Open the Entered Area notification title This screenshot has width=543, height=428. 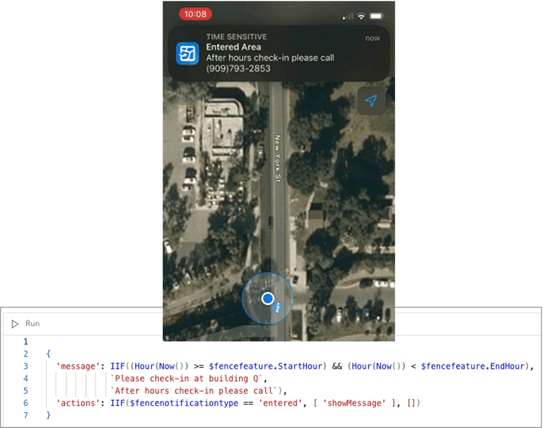tap(233, 47)
